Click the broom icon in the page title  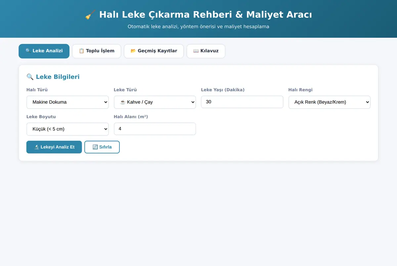point(90,15)
